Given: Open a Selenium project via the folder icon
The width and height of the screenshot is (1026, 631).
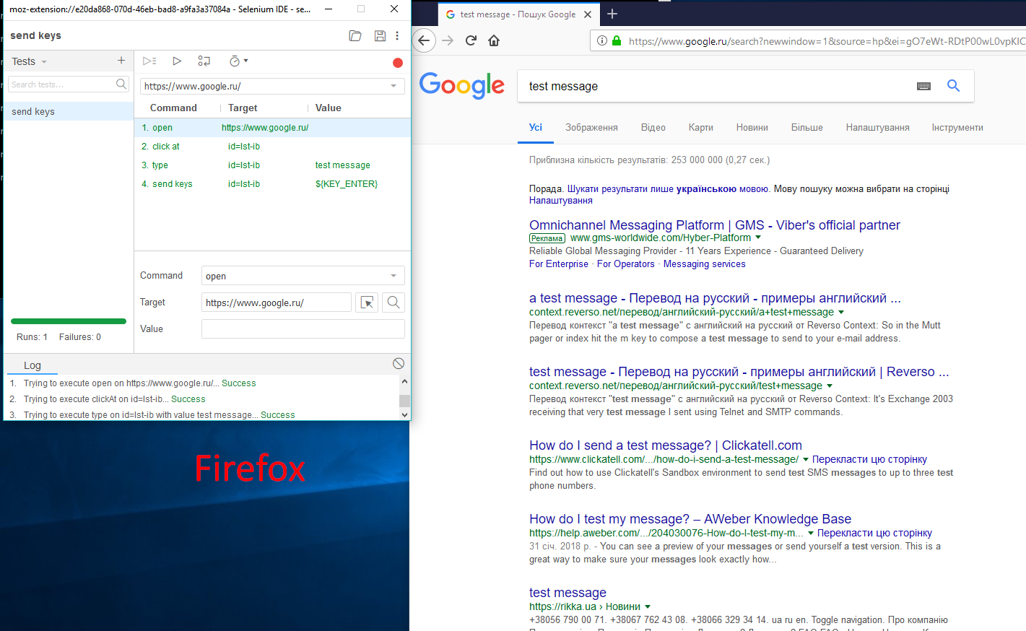Looking at the screenshot, I should point(355,35).
